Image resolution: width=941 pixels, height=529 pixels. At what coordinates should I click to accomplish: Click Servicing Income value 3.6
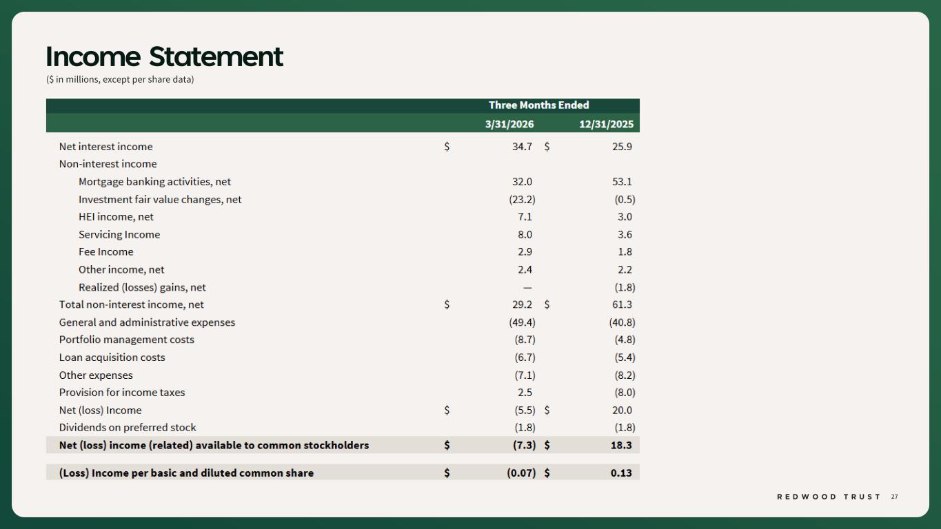point(625,235)
